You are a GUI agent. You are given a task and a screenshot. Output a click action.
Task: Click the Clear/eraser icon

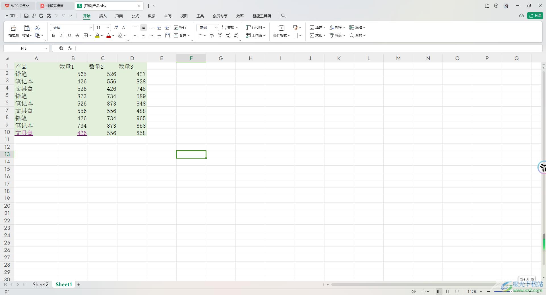[x=120, y=35]
